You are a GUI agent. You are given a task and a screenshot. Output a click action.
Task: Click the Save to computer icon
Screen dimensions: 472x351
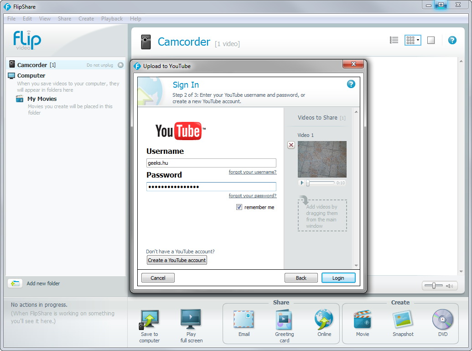tap(150, 320)
